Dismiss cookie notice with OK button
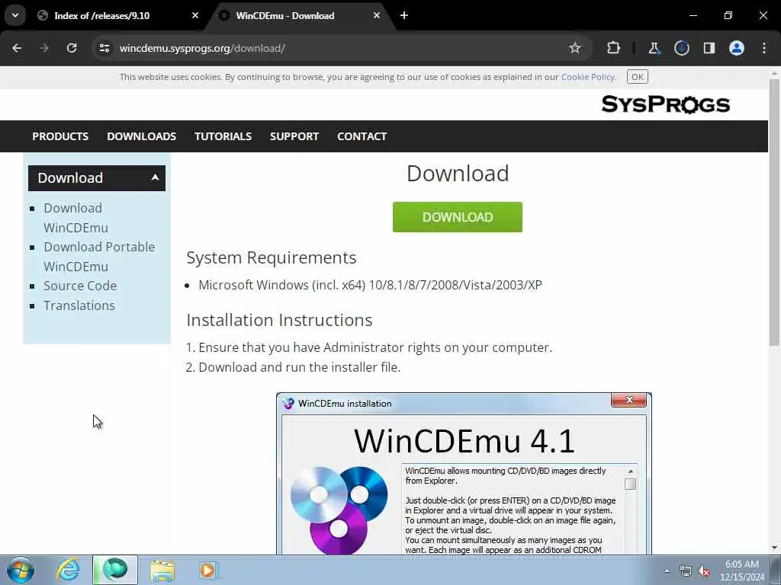Screen dimensions: 781x585 pos(637,77)
